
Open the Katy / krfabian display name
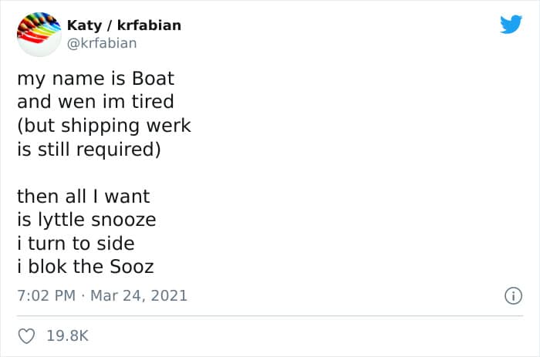point(124,25)
